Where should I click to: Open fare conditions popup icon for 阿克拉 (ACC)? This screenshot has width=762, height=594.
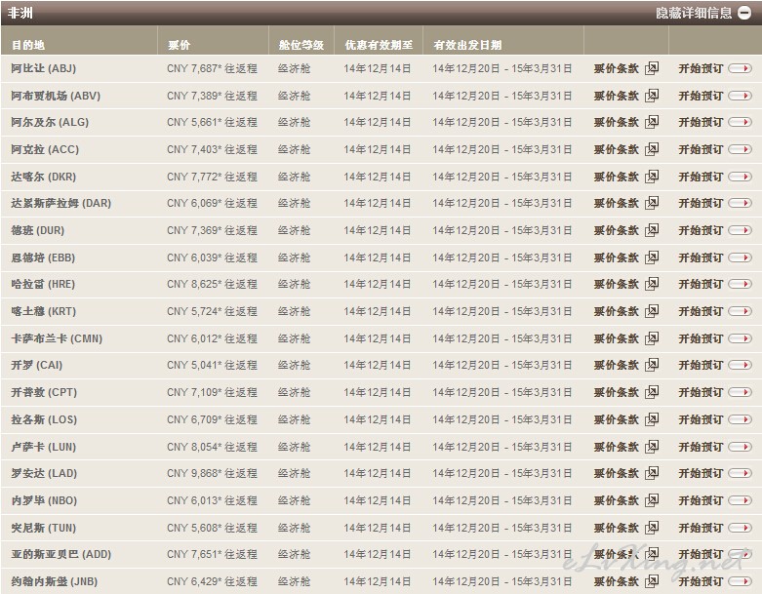coord(652,149)
